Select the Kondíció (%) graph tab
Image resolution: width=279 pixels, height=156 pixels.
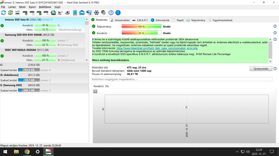pos(101,86)
